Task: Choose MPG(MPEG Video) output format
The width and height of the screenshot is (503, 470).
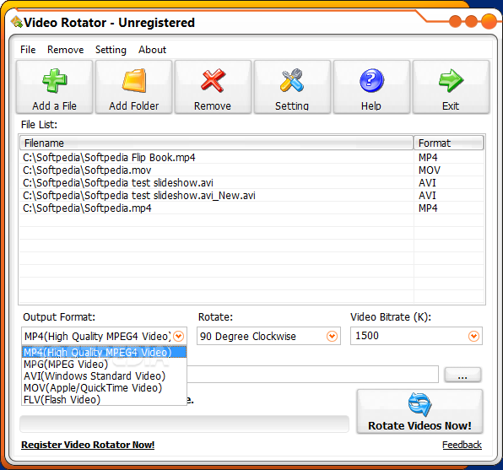Action: [x=105, y=365]
